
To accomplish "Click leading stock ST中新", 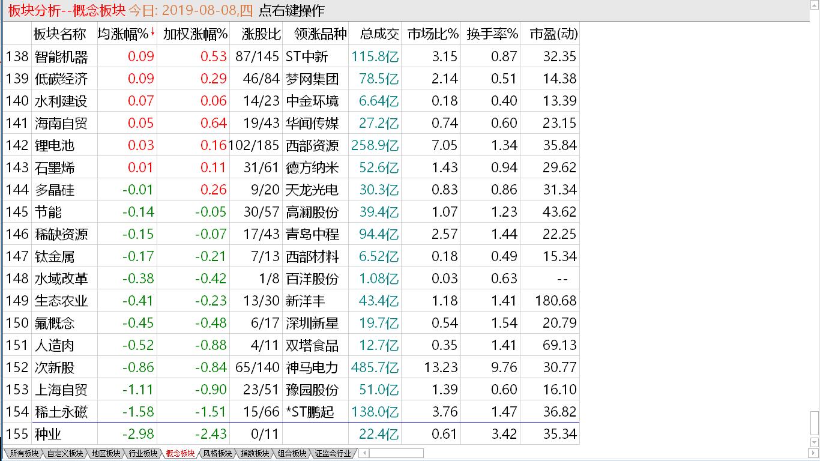I will pyautogui.click(x=307, y=56).
